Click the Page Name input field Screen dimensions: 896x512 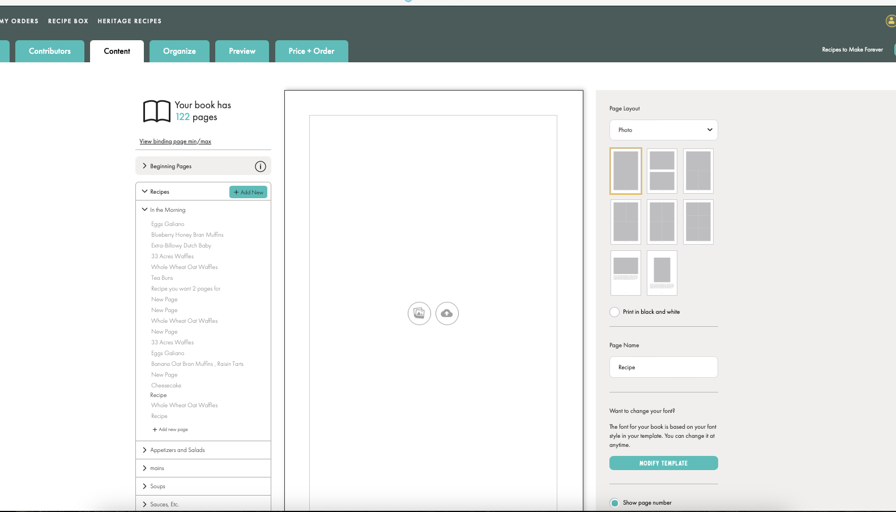coord(663,368)
